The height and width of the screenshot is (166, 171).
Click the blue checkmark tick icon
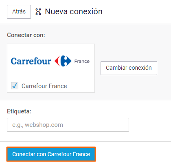click(15, 86)
